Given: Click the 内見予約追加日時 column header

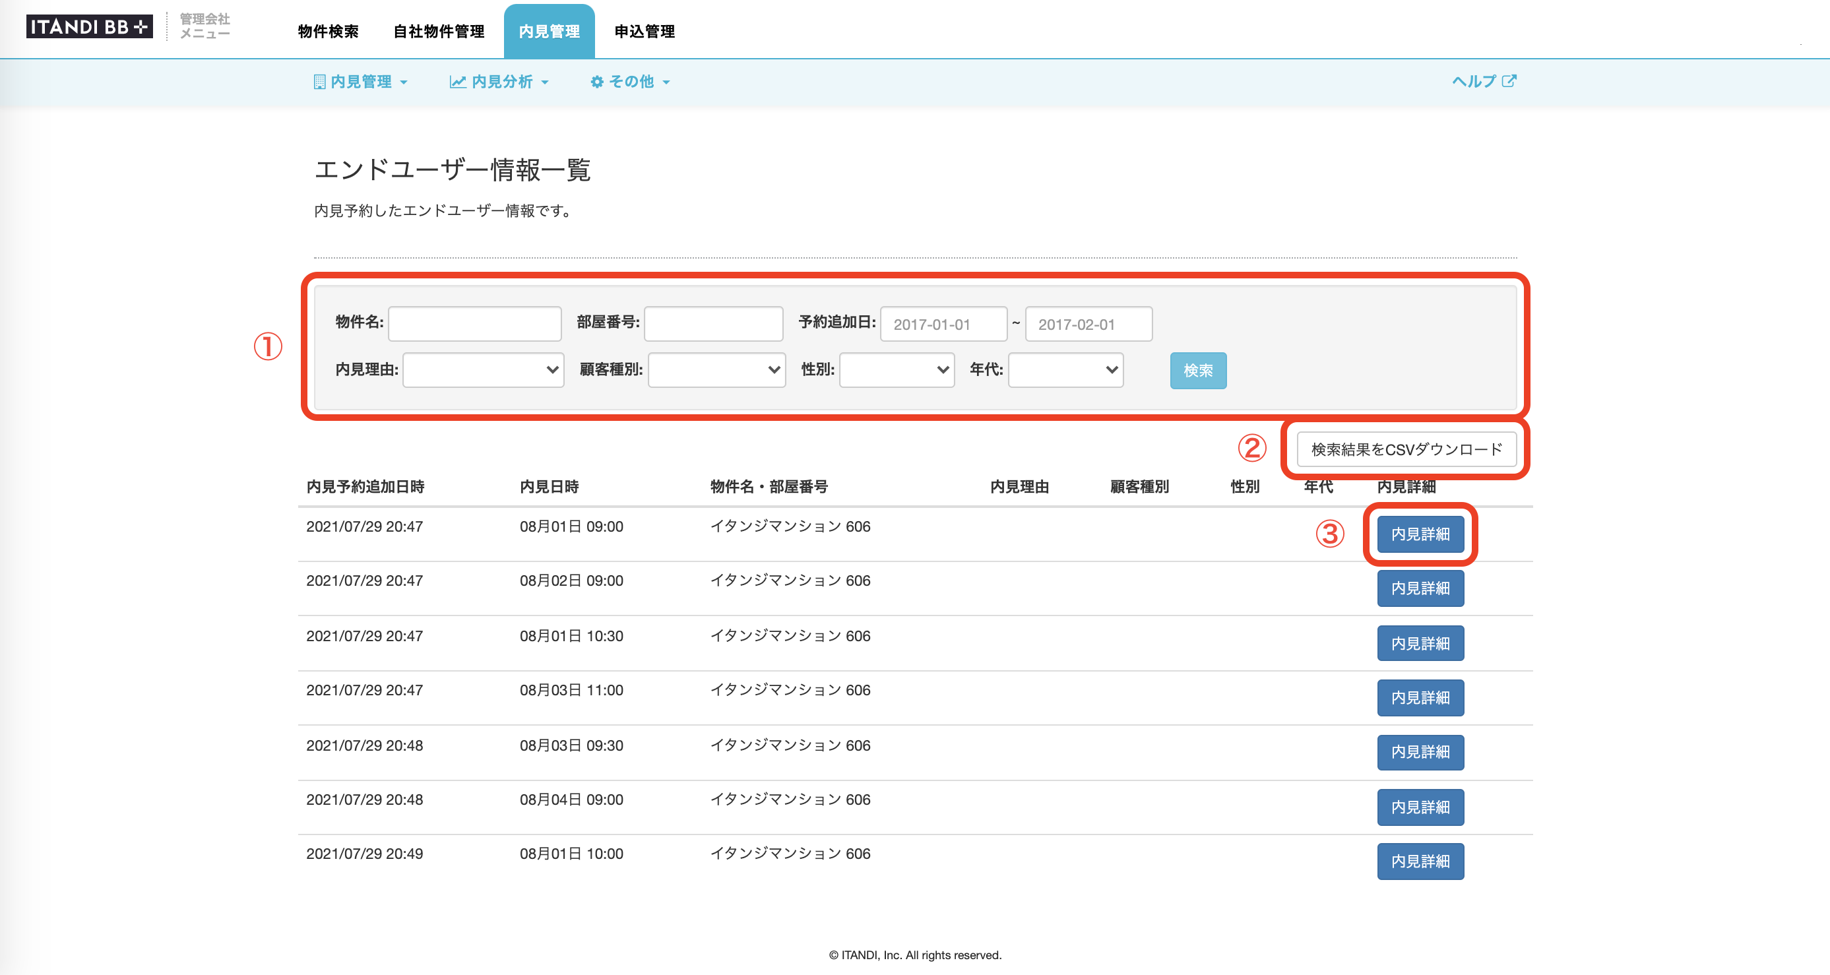Looking at the screenshot, I should pos(365,486).
